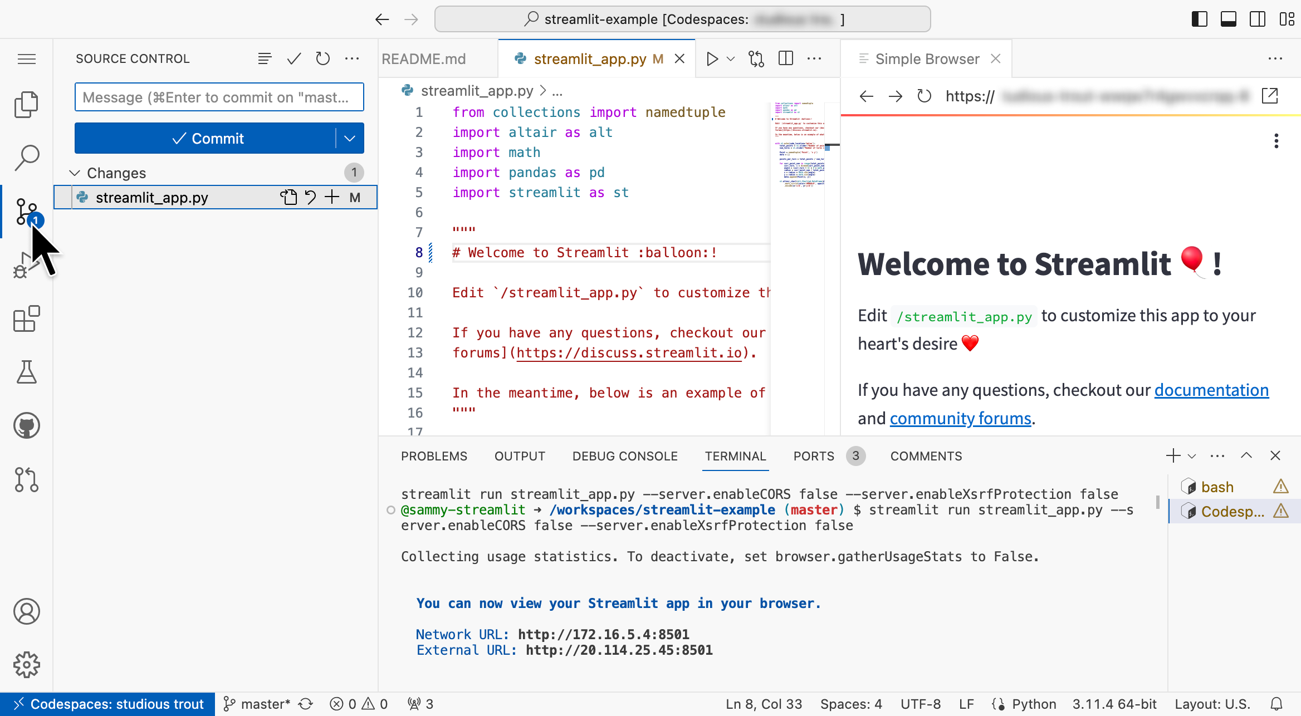This screenshot has width=1301, height=716.
Task: Open the Pull Requests view
Action: [26, 479]
